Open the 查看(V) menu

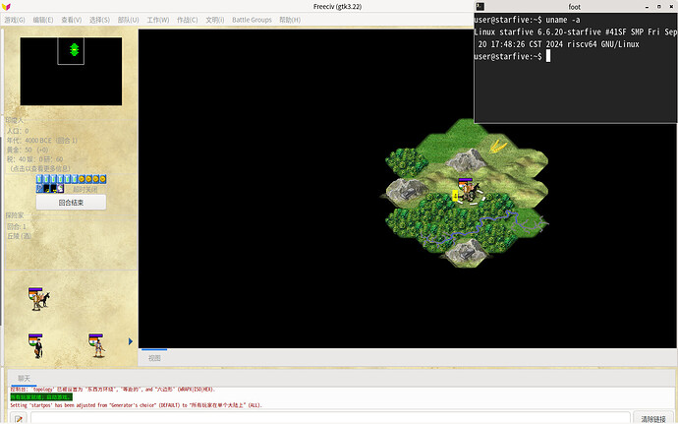(x=72, y=20)
